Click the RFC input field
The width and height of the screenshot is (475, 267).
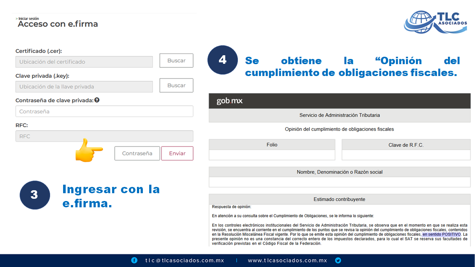tap(104, 136)
